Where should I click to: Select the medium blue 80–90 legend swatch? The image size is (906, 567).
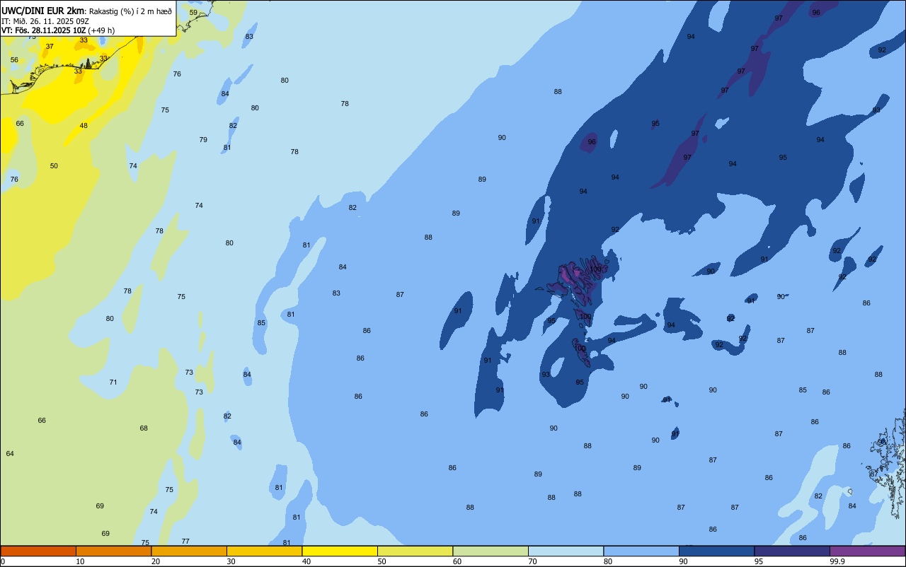point(641,551)
